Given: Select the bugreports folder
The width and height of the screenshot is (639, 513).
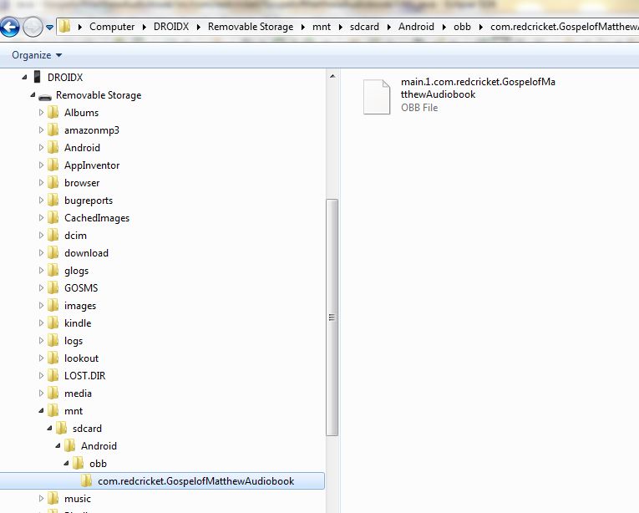Looking at the screenshot, I should (89, 201).
